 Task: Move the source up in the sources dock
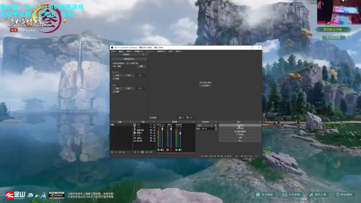click(147, 152)
